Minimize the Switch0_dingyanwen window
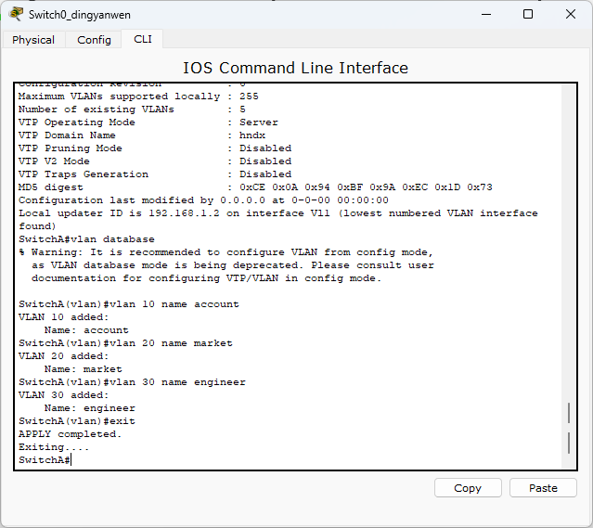 (486, 14)
